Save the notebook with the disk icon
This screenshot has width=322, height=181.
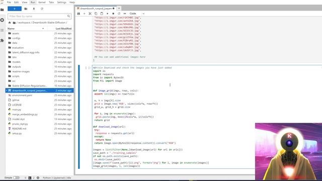(x=78, y=14)
